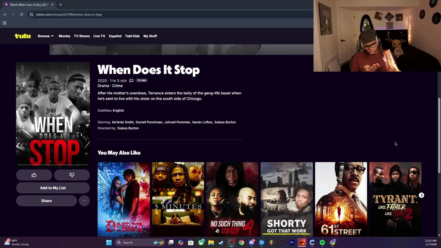Image resolution: width=441 pixels, height=248 pixels.
Task: Open the EA app on the taskbar
Action: 302,242
